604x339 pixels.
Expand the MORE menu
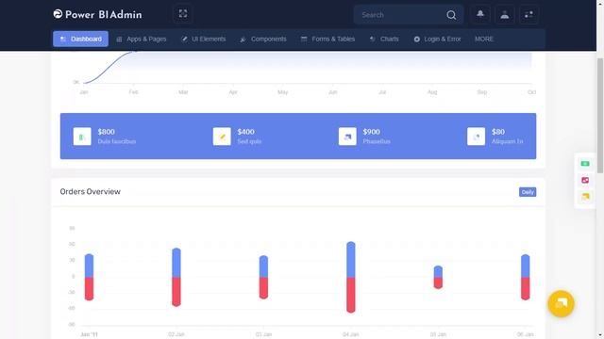tap(484, 39)
